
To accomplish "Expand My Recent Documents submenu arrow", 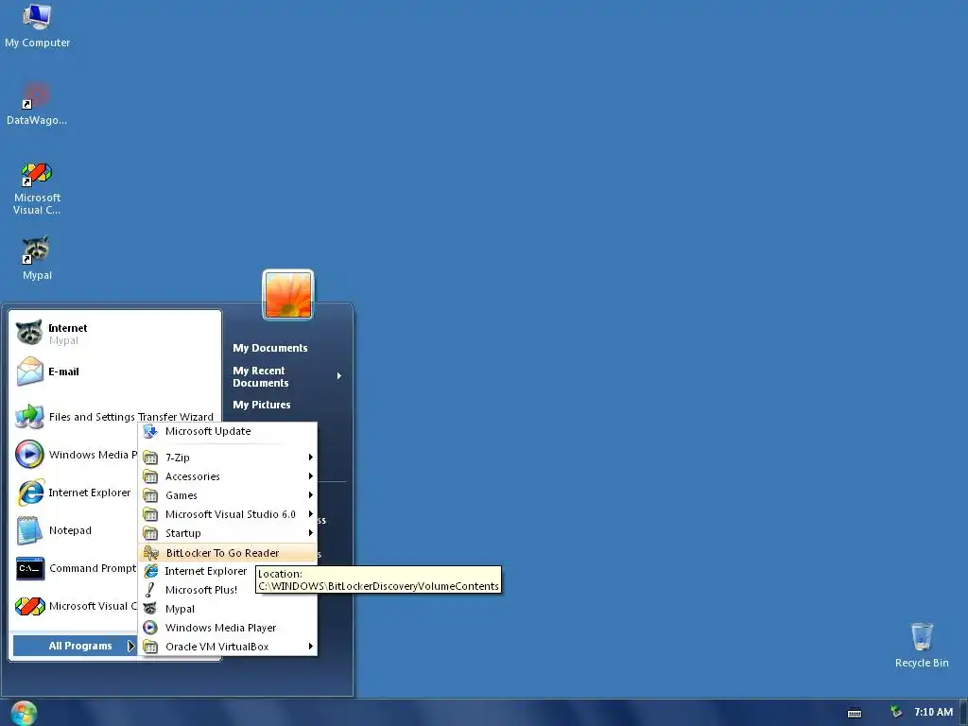I will point(339,376).
